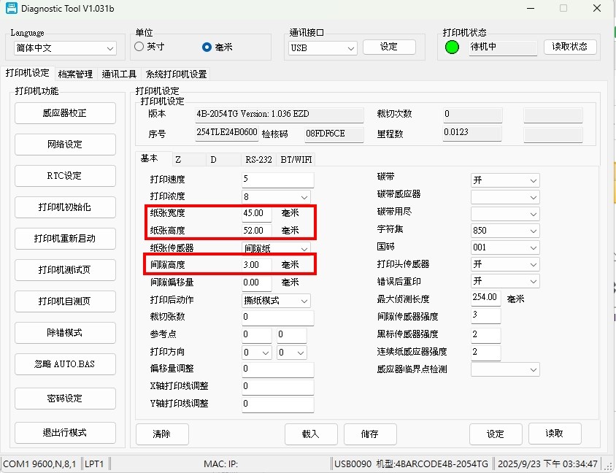This screenshot has width=616, height=473.
Task: Click the Diagnostic Tool title bar icon
Action: point(10,8)
